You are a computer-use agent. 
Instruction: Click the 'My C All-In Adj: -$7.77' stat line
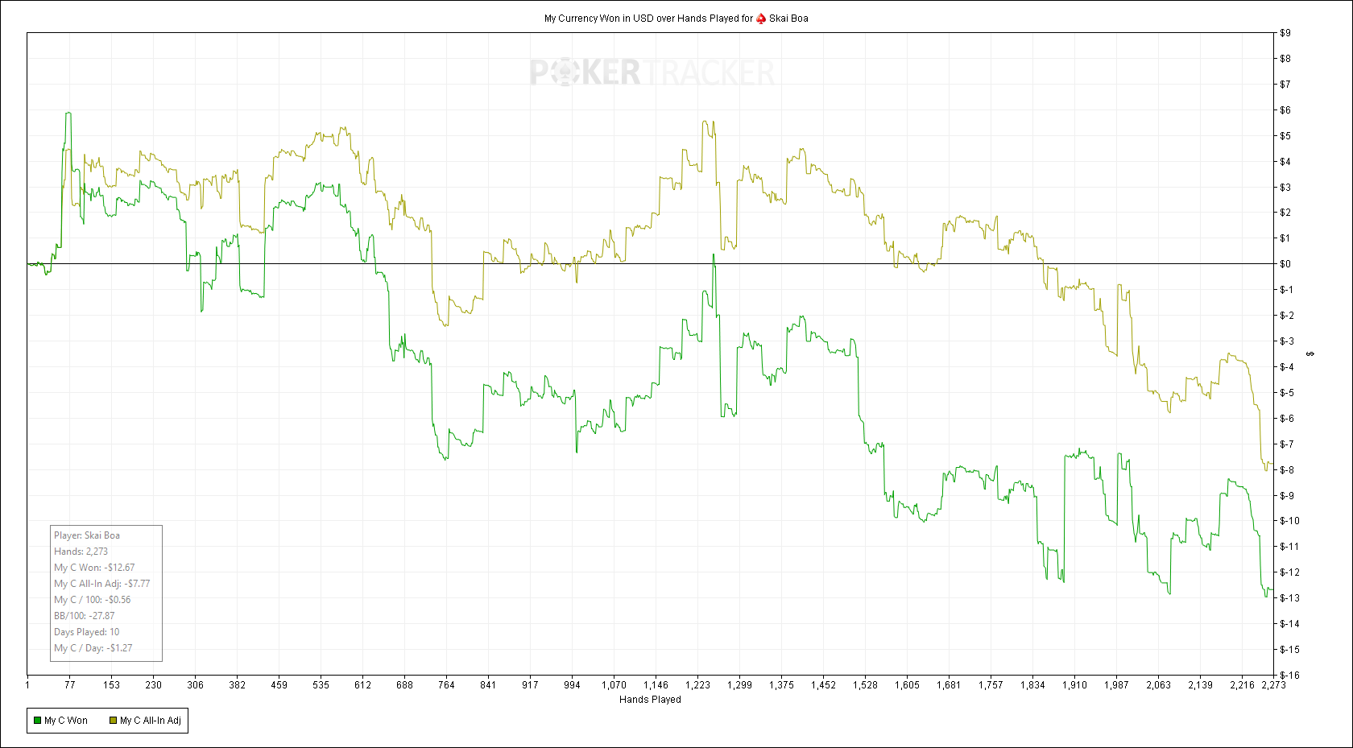point(101,584)
